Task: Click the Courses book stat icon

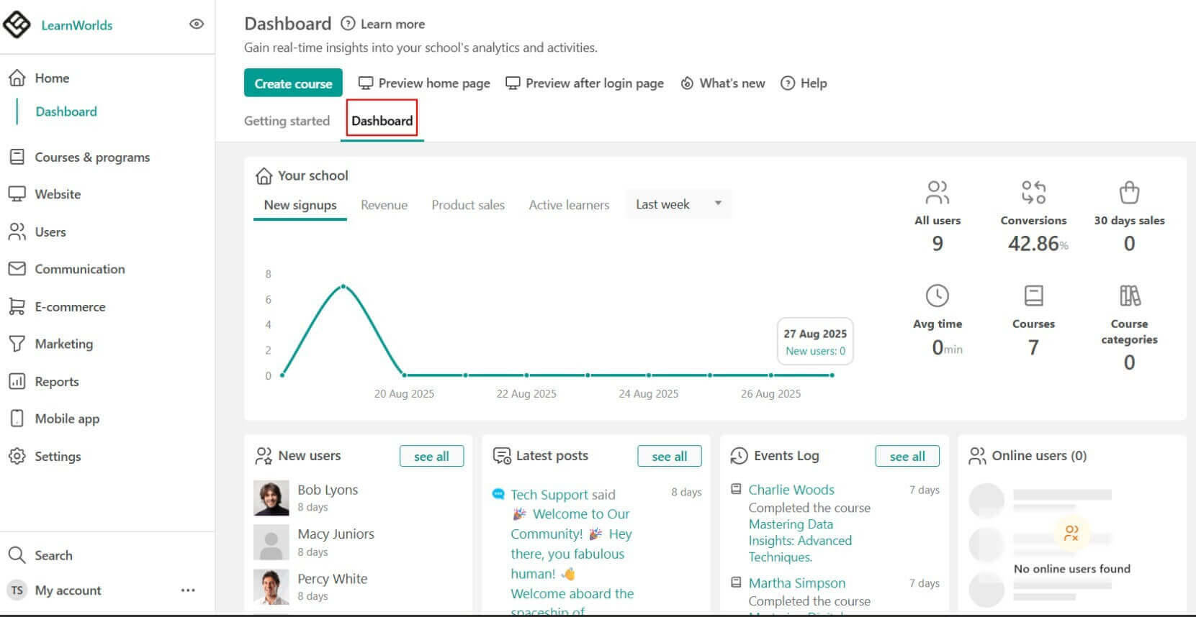Action: point(1033,296)
